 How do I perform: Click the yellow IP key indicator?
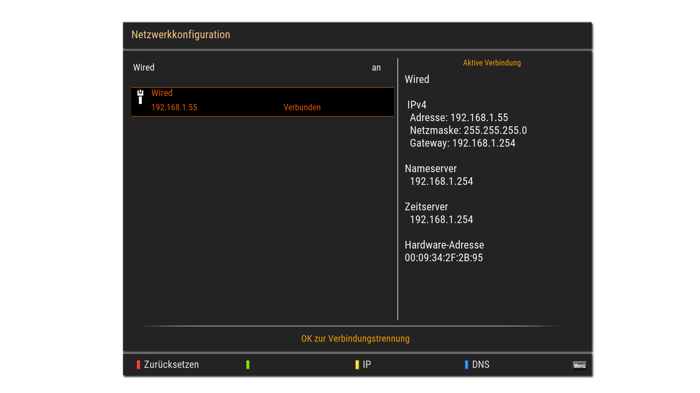coord(357,365)
